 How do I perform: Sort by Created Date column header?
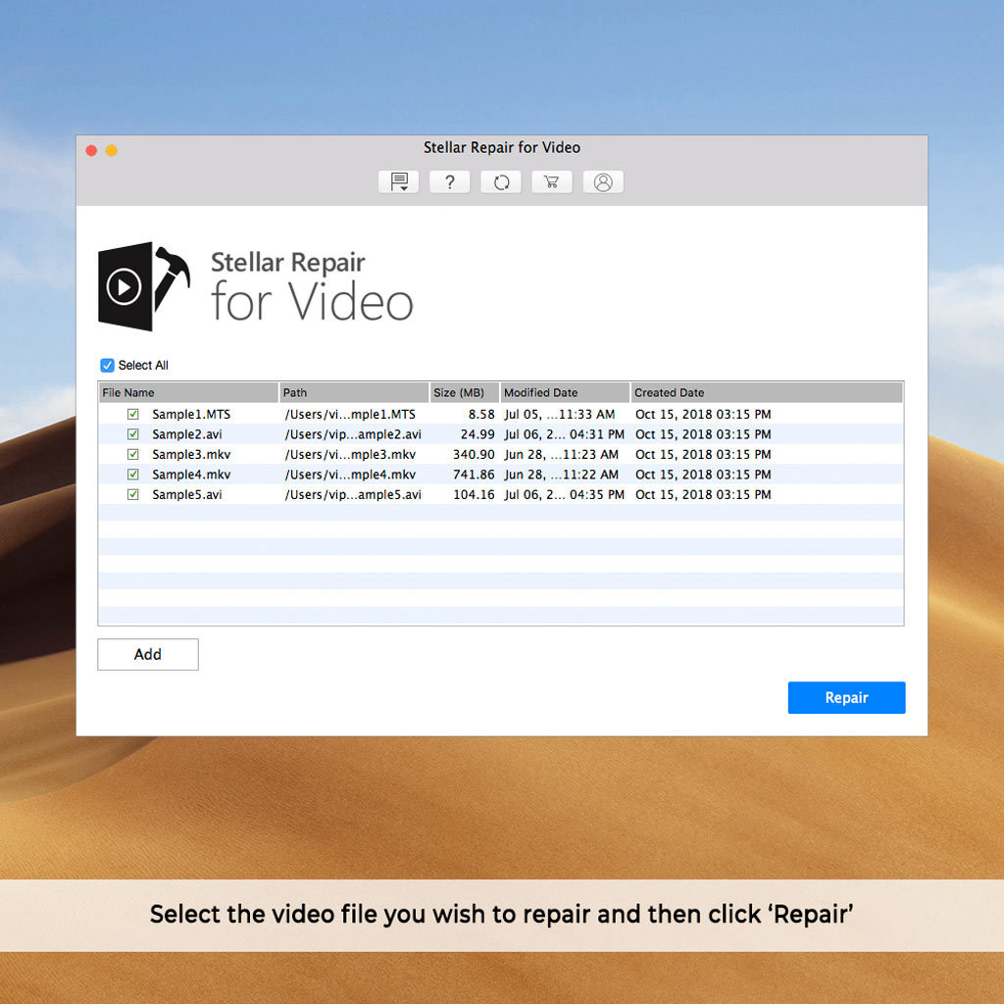point(767,392)
